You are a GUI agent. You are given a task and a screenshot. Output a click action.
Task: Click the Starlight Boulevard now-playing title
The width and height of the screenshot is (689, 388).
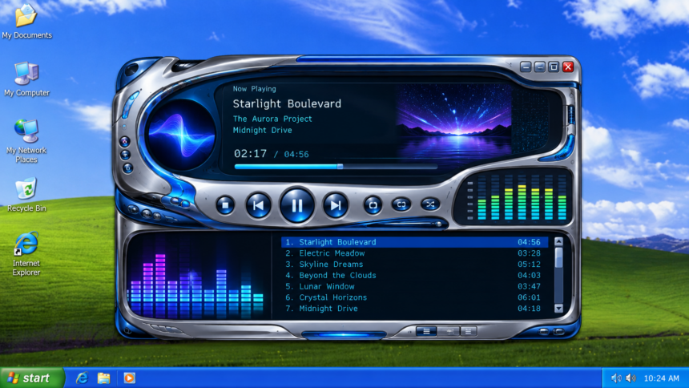287,104
